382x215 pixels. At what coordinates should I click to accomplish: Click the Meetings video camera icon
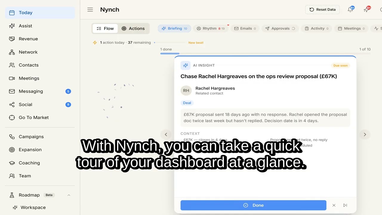coord(12,78)
